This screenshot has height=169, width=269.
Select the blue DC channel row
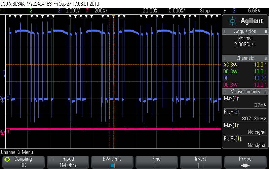245,78
